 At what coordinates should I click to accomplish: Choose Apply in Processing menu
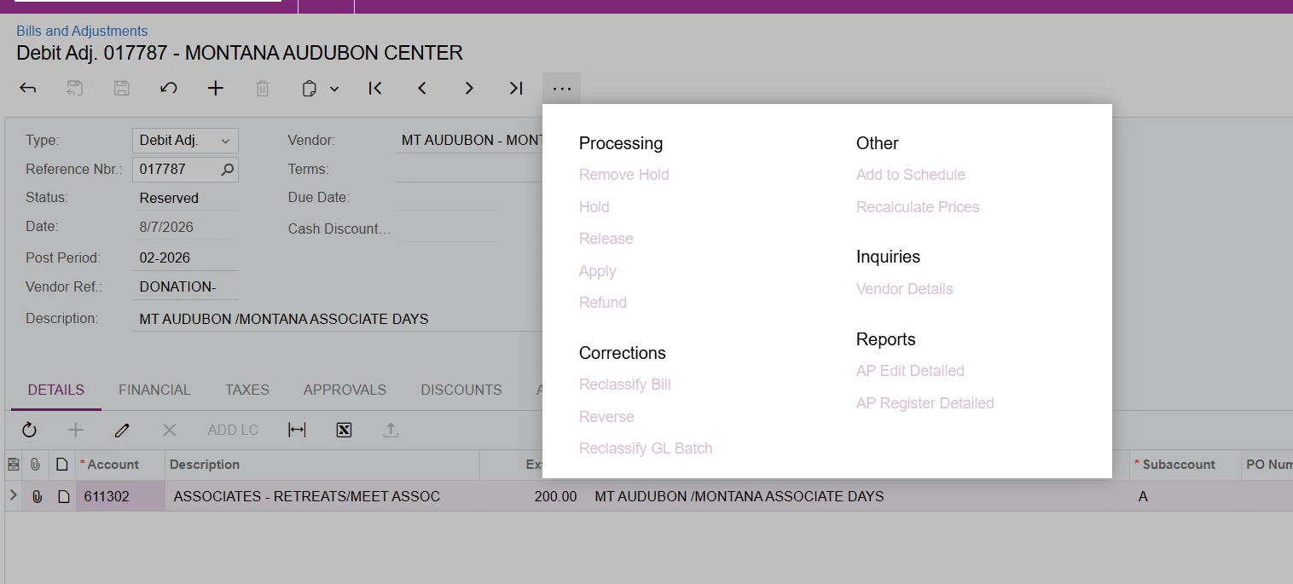click(x=597, y=271)
